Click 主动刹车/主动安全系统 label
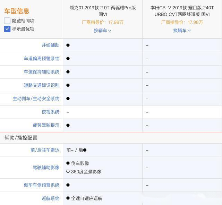Viewport: 222px width, 205px height. tap(36, 99)
